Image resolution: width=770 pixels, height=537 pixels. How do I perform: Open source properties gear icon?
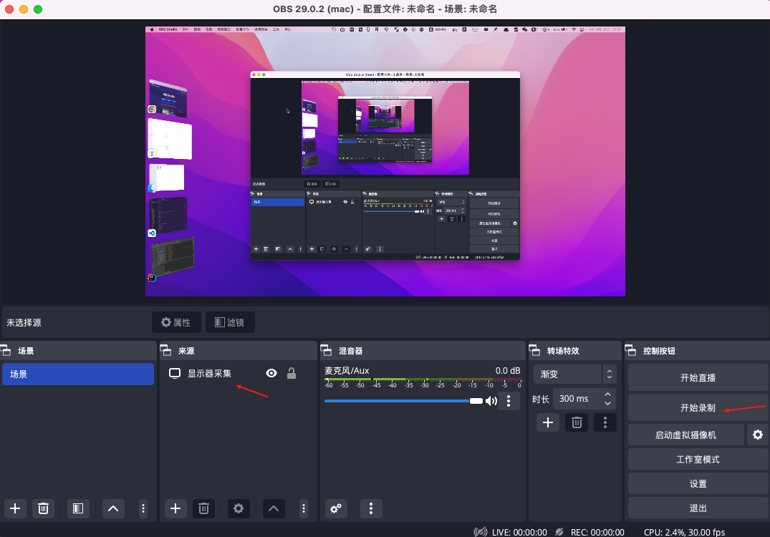(239, 508)
